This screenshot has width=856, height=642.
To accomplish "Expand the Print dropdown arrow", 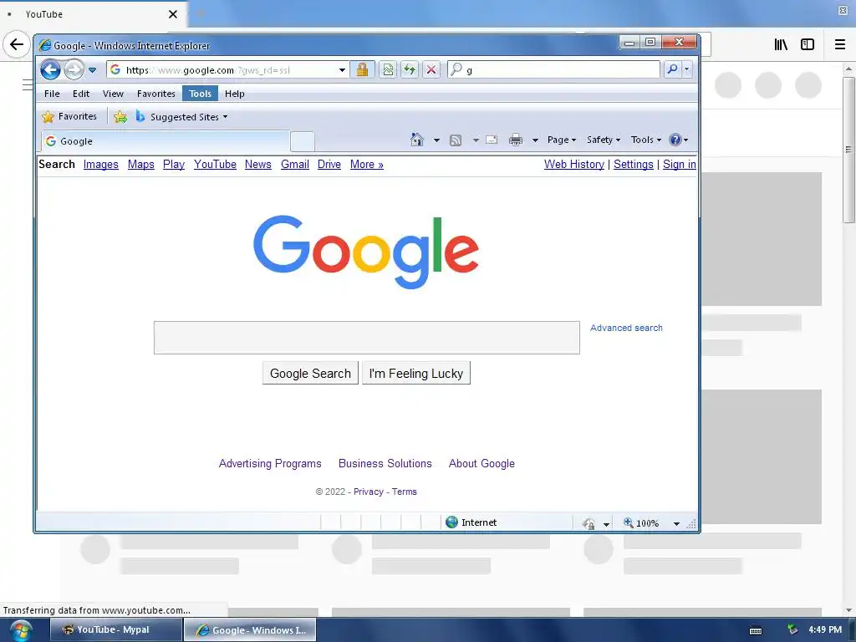I will [x=535, y=140].
